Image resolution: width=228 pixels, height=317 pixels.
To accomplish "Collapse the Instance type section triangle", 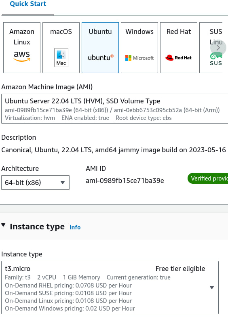I will 3,225.
